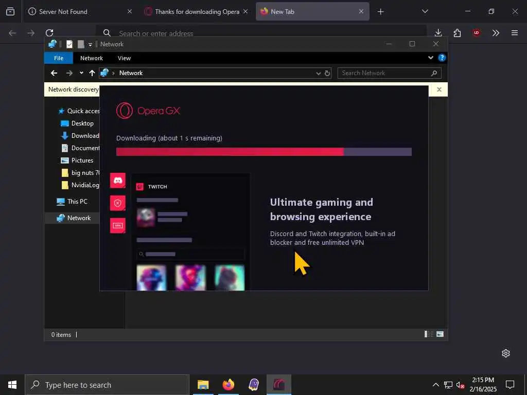Click New folder icon in Explorer title bar

pyautogui.click(x=81, y=44)
